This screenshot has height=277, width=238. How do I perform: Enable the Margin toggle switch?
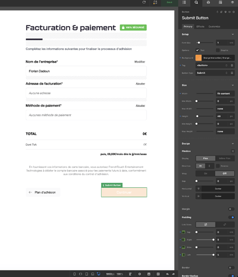click(231, 209)
